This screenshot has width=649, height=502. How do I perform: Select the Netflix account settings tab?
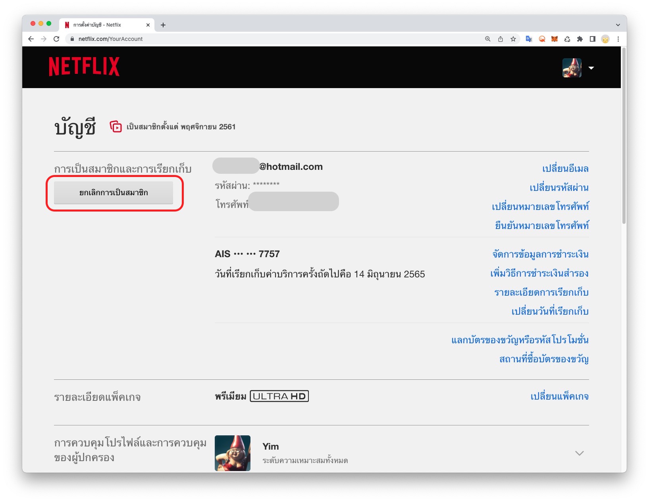coord(105,25)
